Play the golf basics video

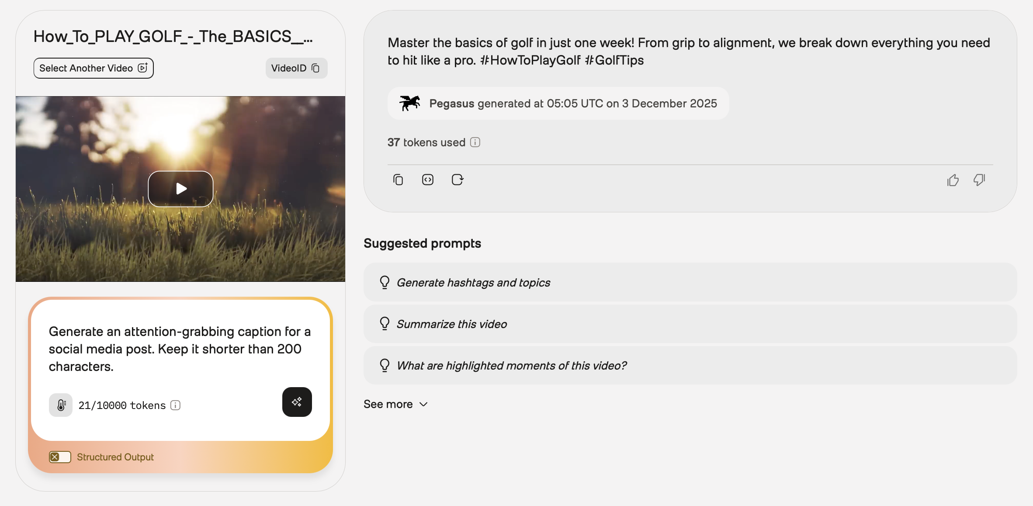point(180,189)
